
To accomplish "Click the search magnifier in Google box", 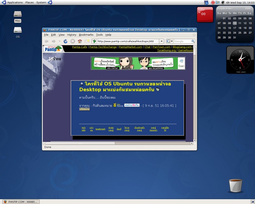I will (x=193, y=41).
